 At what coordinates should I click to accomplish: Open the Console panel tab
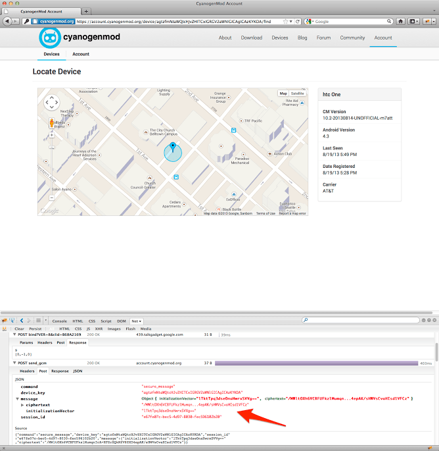(x=59, y=321)
